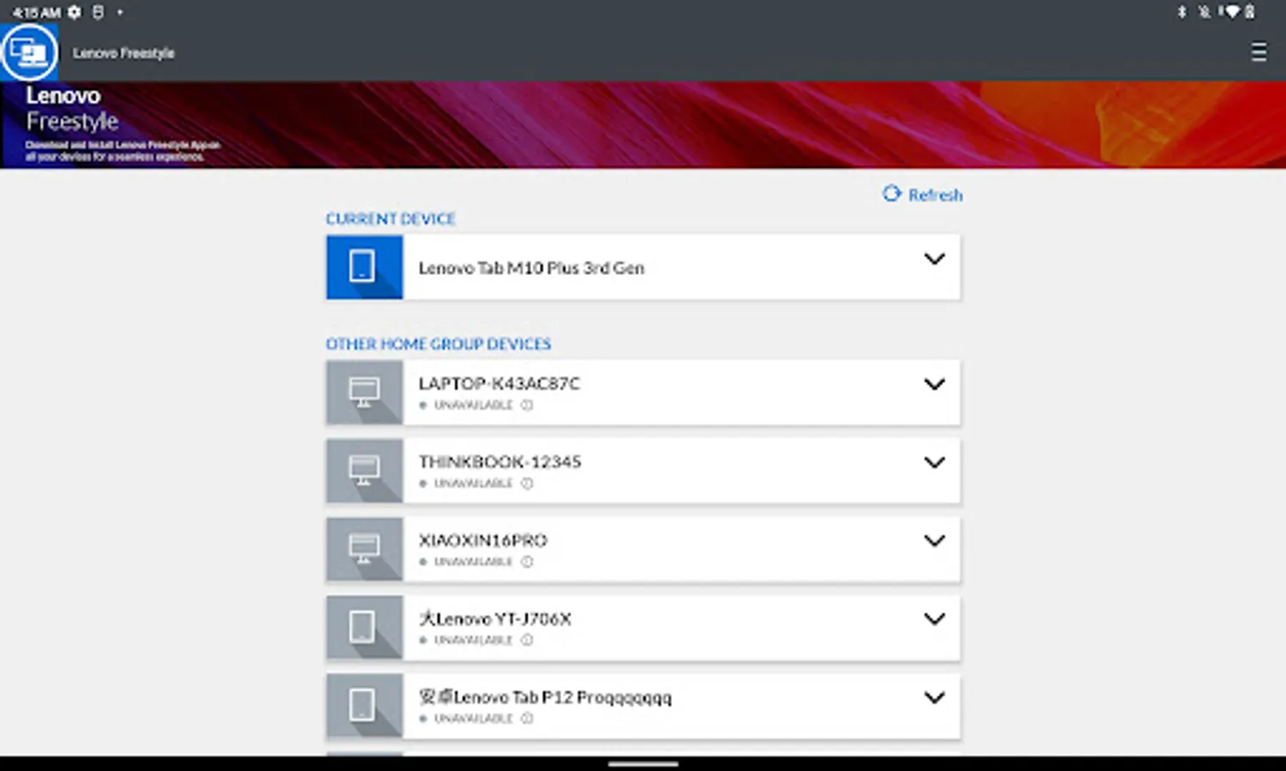
Task: Expand the XIAOXIN16PRO device chevron
Action: 935,541
